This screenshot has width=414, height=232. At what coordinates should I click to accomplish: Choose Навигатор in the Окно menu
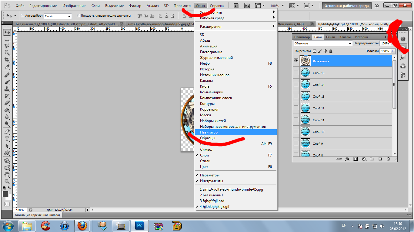(235, 132)
